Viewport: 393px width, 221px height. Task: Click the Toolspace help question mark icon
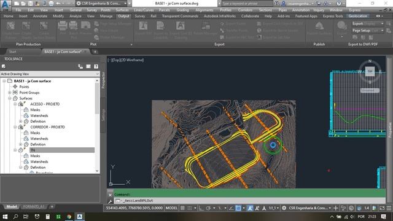click(96, 66)
